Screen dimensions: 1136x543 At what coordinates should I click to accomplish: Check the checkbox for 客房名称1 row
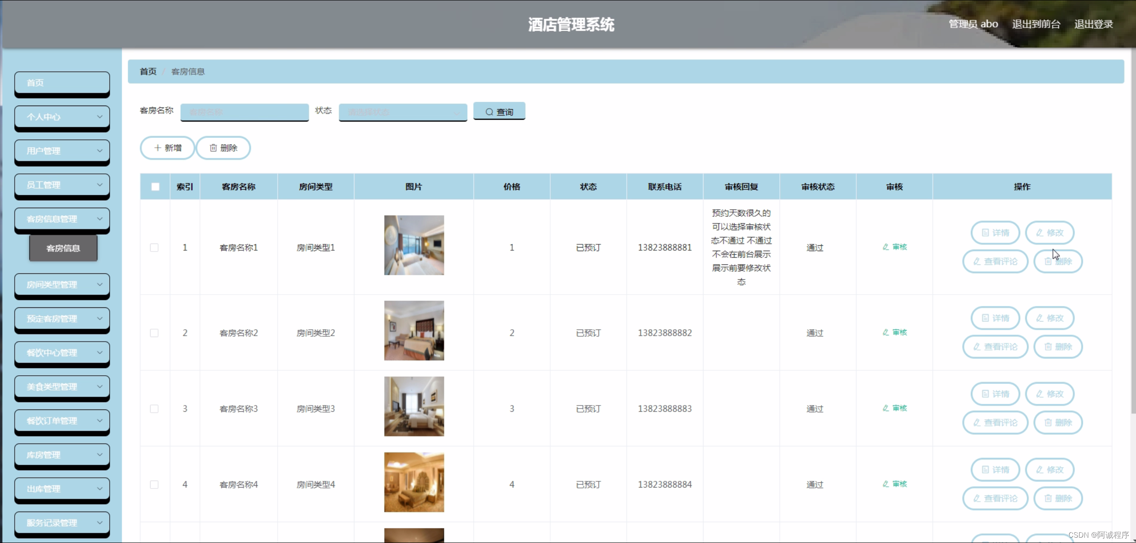155,248
